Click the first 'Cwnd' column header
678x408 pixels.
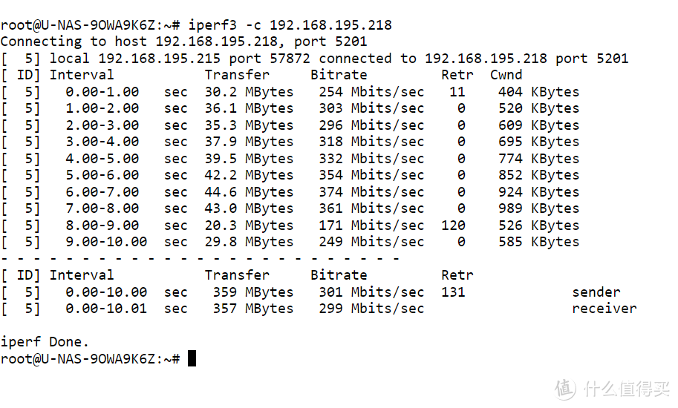[x=506, y=75]
